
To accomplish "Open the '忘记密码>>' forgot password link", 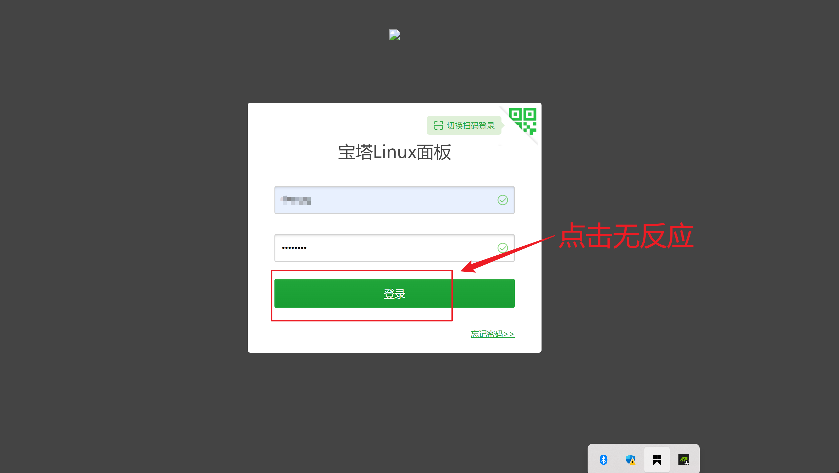I will point(492,334).
